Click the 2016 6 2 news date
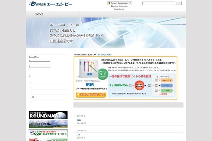The width and height of the screenshot is (212, 141). coord(81,116)
